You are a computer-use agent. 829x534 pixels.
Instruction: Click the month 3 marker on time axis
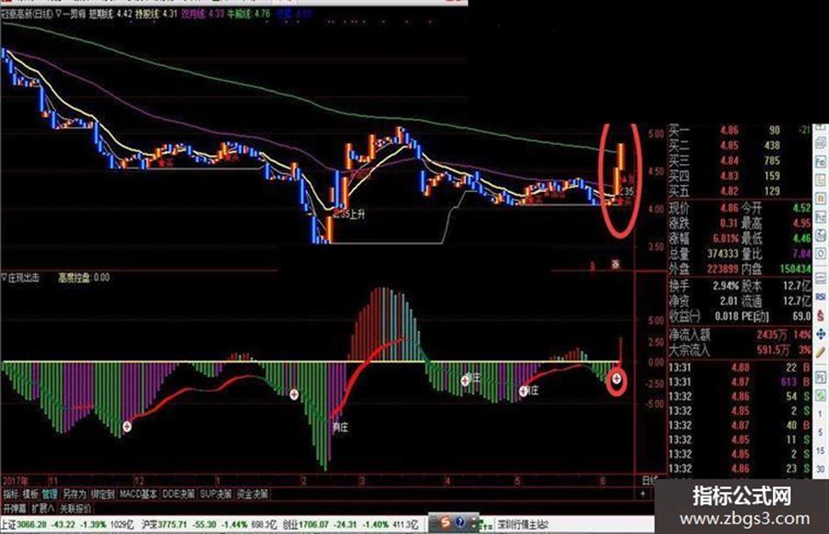click(x=362, y=481)
